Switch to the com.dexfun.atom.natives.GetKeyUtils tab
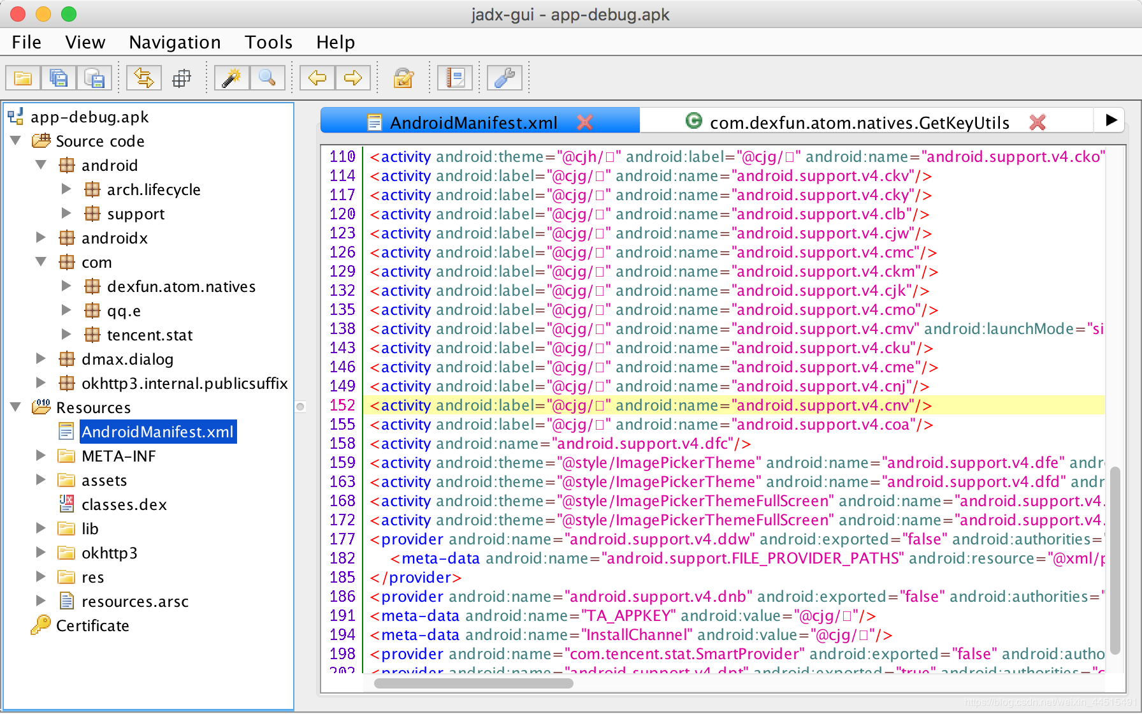Screen dimensions: 1142x714 858,122
